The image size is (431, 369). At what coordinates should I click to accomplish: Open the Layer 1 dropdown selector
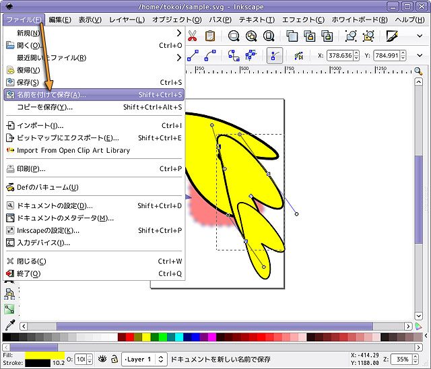click(144, 360)
